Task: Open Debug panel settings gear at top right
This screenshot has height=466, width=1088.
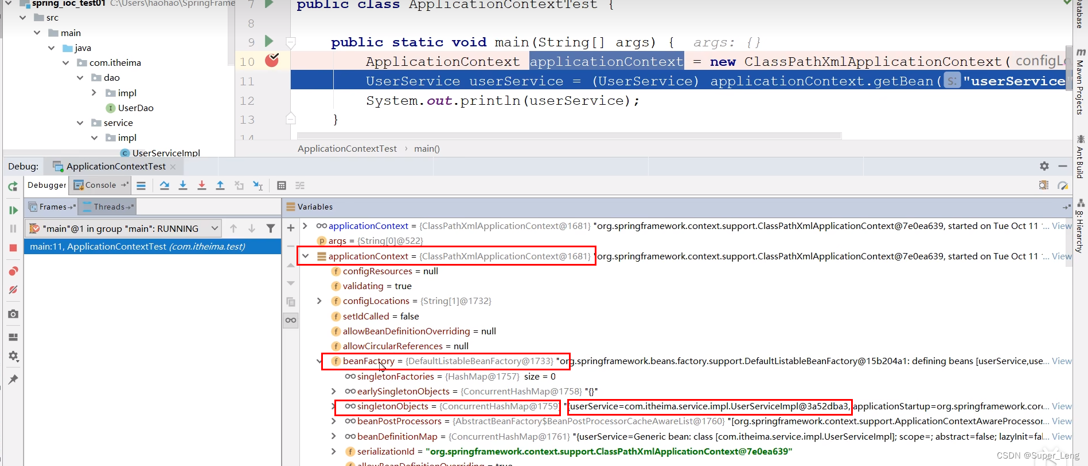Action: tap(1044, 166)
